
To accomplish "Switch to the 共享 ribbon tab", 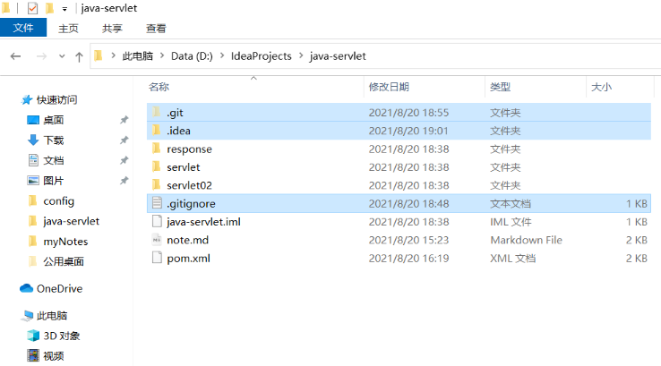I will tap(112, 29).
